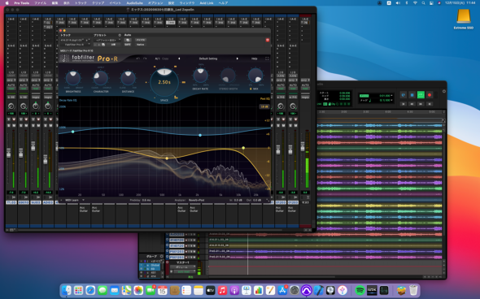Open the plugin preset selector dropdown

(107, 40)
